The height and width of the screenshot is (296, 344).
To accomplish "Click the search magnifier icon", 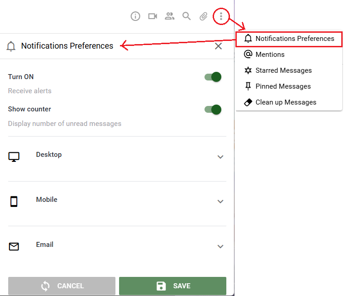I will (186, 16).
